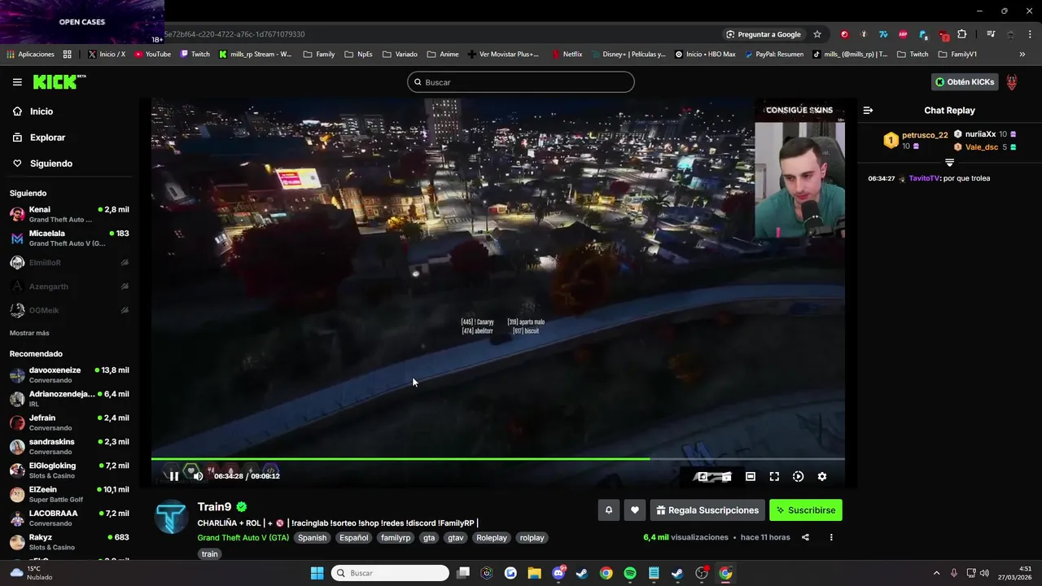Mute the video player volume
This screenshot has width=1042, height=586.
(198, 476)
